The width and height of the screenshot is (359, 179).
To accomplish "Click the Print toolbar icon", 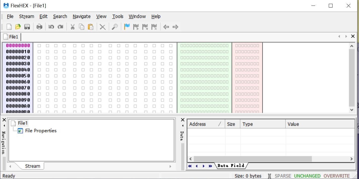I will pyautogui.click(x=39, y=27).
